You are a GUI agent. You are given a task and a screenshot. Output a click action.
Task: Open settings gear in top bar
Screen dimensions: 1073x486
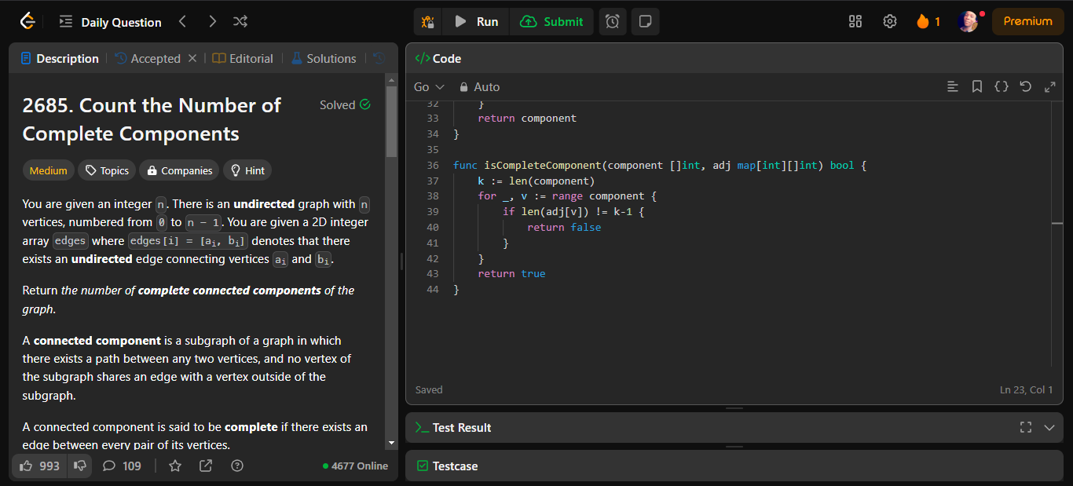[x=890, y=22]
